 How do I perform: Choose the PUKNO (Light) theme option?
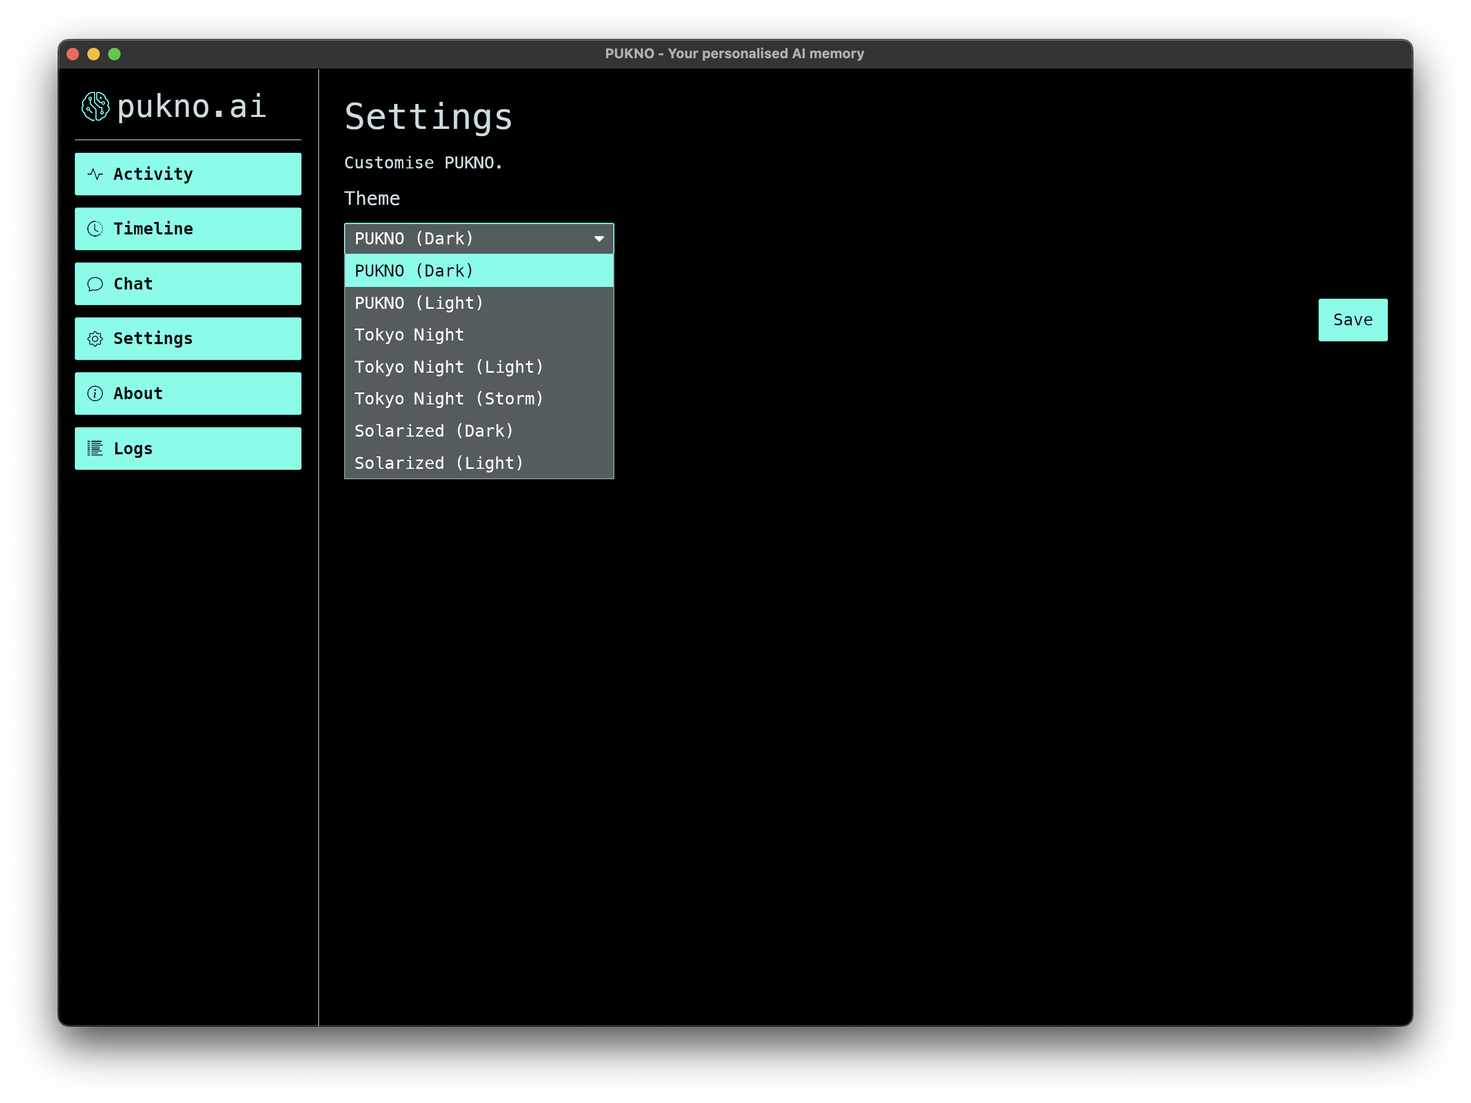click(479, 303)
